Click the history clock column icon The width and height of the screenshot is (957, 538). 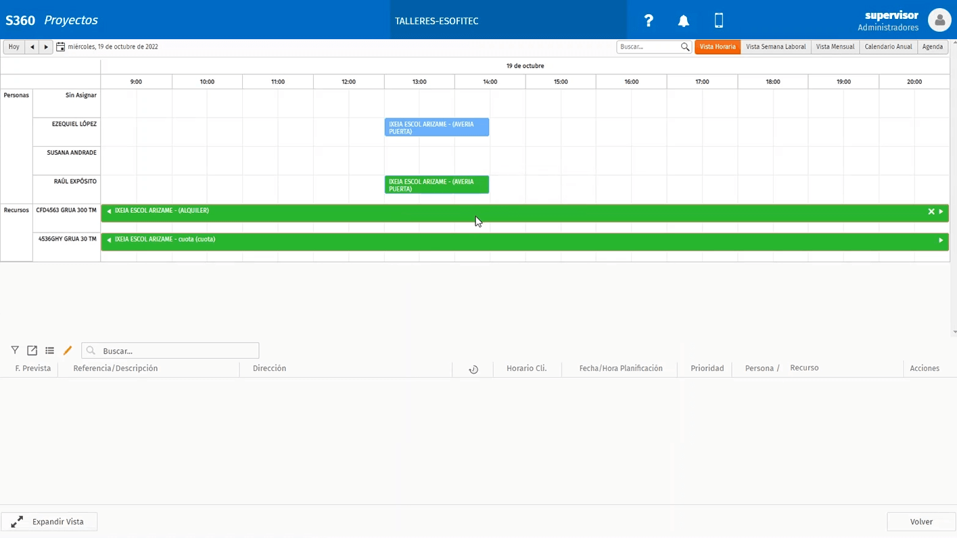pyautogui.click(x=473, y=369)
